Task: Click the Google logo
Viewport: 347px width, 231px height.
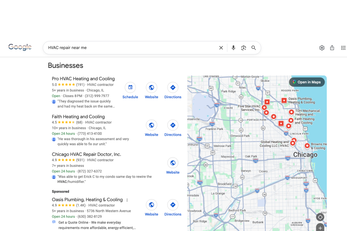Action: pyautogui.click(x=20, y=47)
